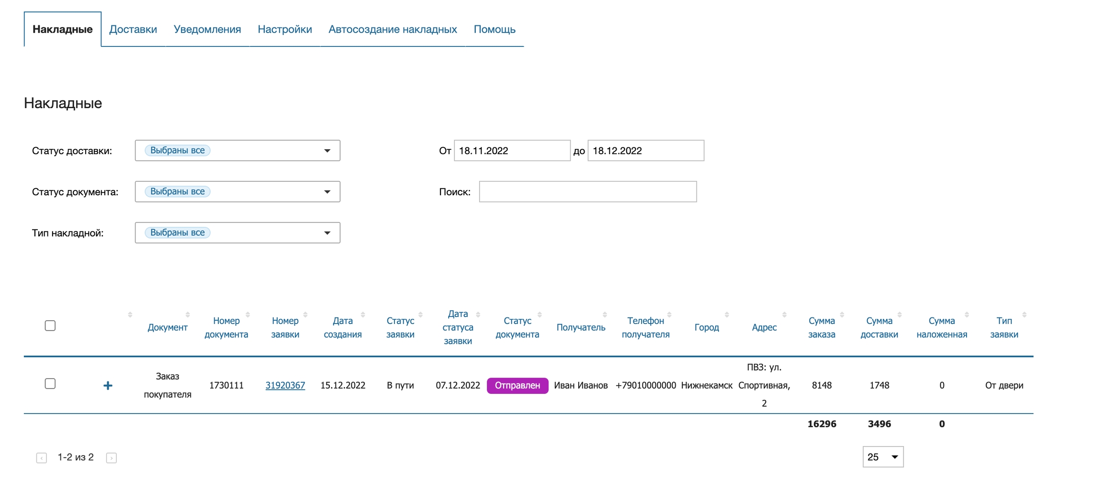Click the start date field 18.11.2022
The height and width of the screenshot is (481, 1103).
pyautogui.click(x=512, y=151)
